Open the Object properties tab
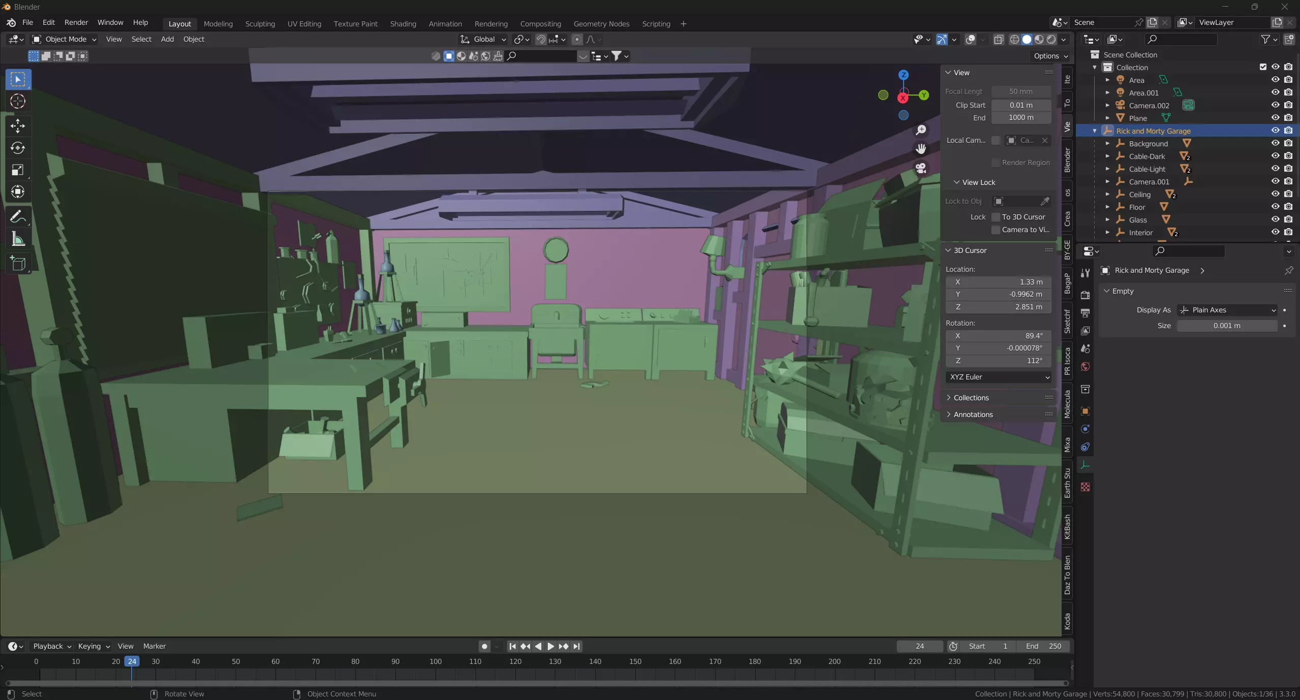Screen dimensions: 1300x700 pos(1085,411)
